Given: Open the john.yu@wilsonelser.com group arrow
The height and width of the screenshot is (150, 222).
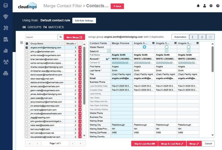Looking at the screenshot, I should pyautogui.click(x=80, y=52).
